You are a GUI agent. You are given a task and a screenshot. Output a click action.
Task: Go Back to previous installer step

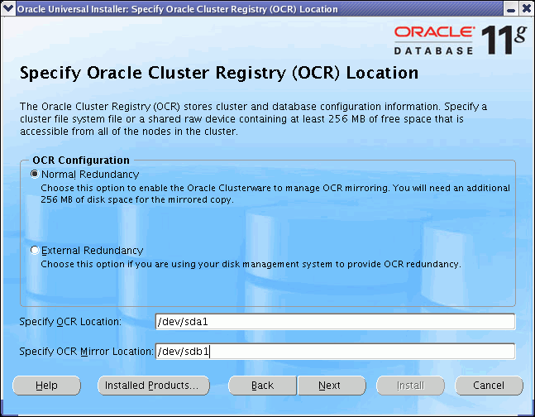pyautogui.click(x=262, y=386)
